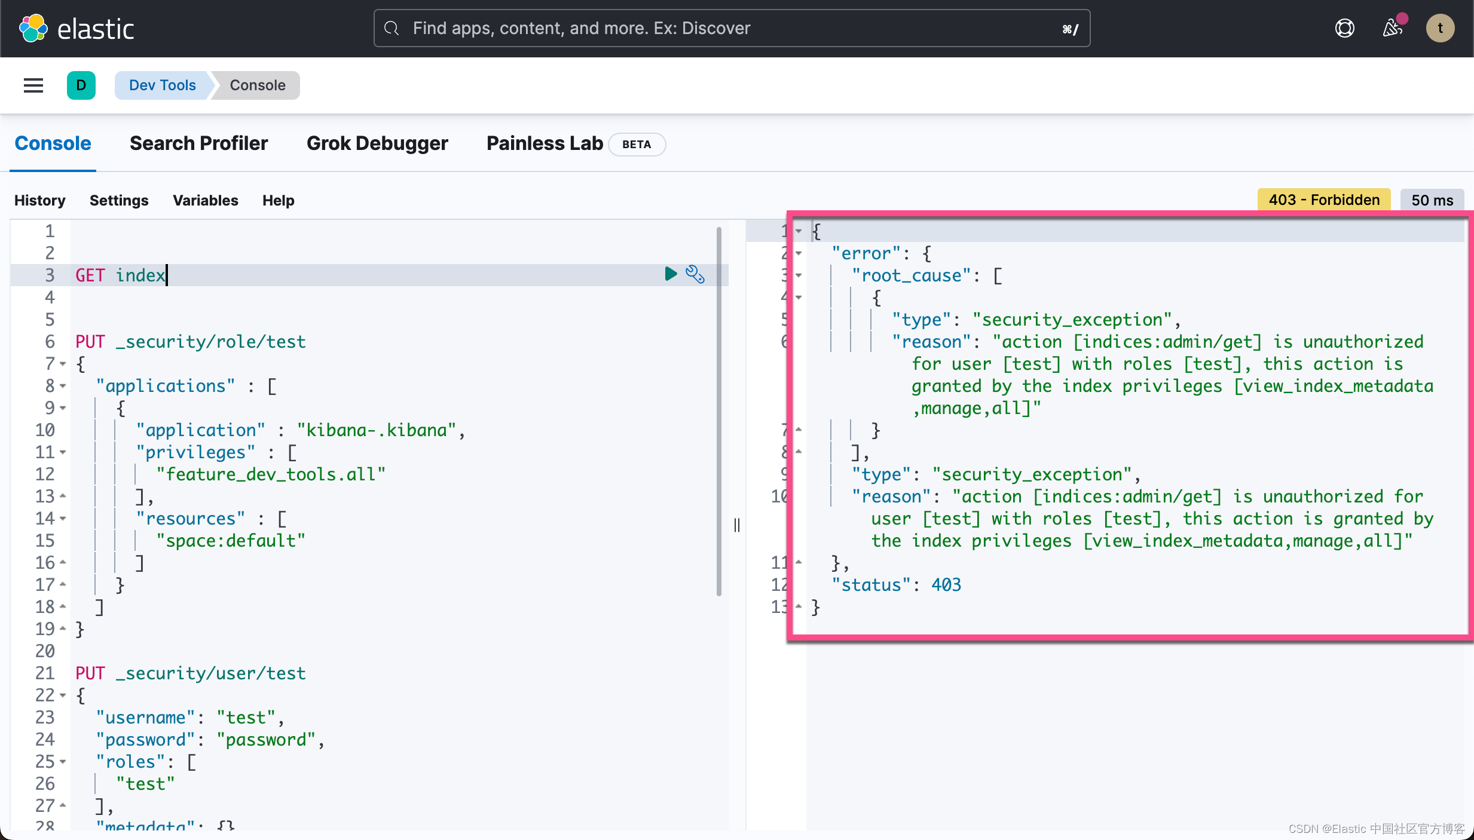Screen dimensions: 1474x840
Task: Click the Dev Tools breadcrumb link
Action: pos(162,85)
